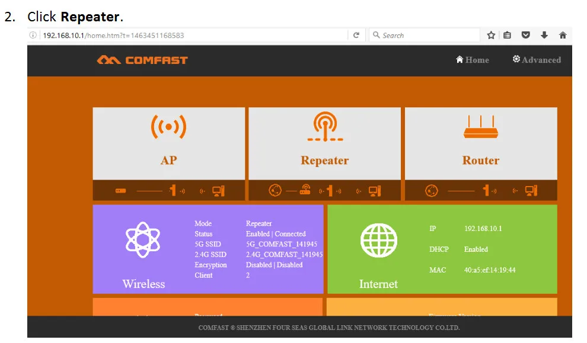Open the Advanced settings menu
587x343 pixels.
[x=537, y=60]
